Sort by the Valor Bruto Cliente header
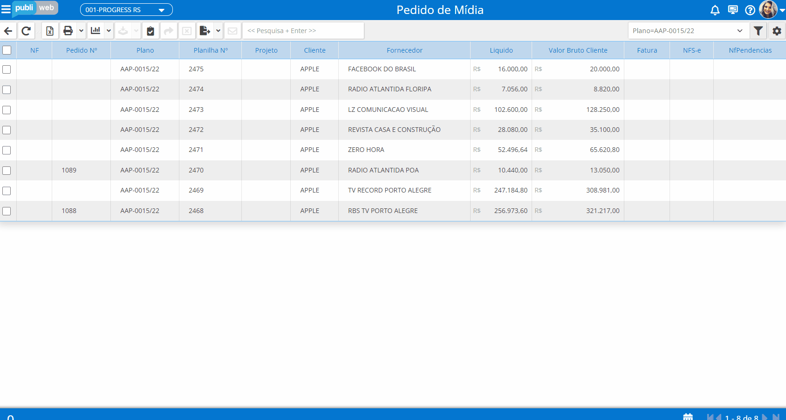Image resolution: width=786 pixels, height=420 pixels. pos(578,50)
